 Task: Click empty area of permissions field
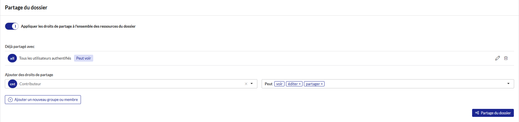[x=415, y=84]
